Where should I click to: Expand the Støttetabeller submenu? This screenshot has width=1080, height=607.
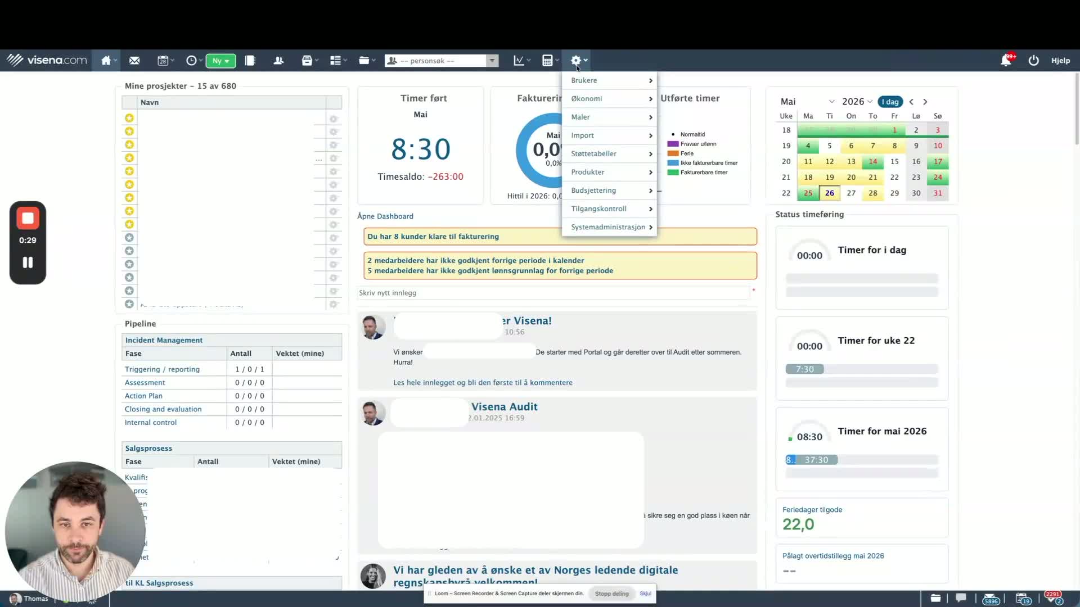609,153
